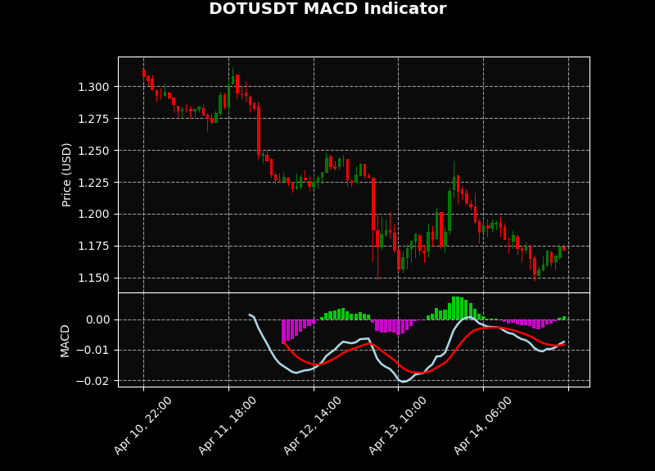Screen dimensions: 655x471
Task: Click the 1.200 price tick label
Action: click(93, 215)
